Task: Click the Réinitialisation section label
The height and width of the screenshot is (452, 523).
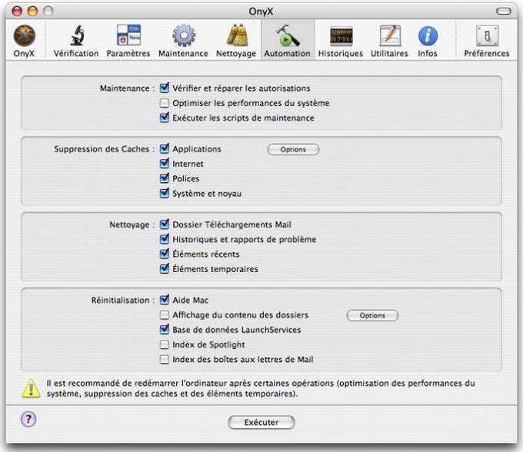Action: pos(123,300)
